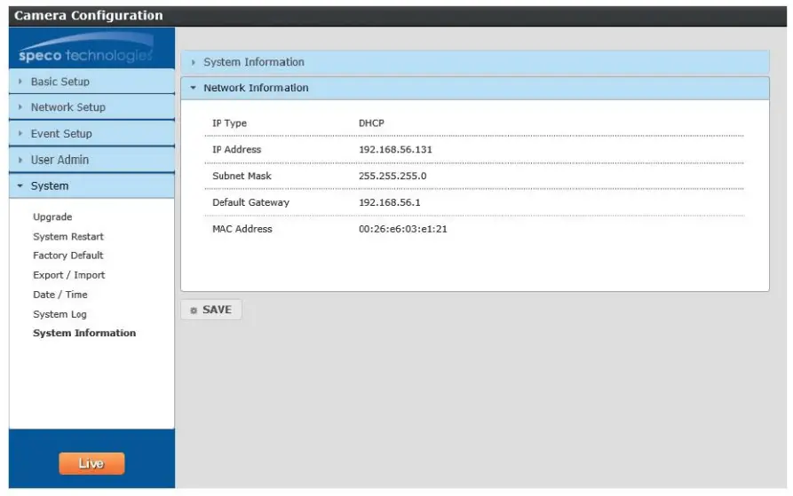The image size is (793, 496).
Task: Expand the User Admin menu
Action: (x=91, y=160)
